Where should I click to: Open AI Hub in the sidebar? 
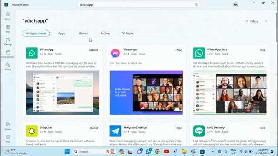[x=8, y=66]
